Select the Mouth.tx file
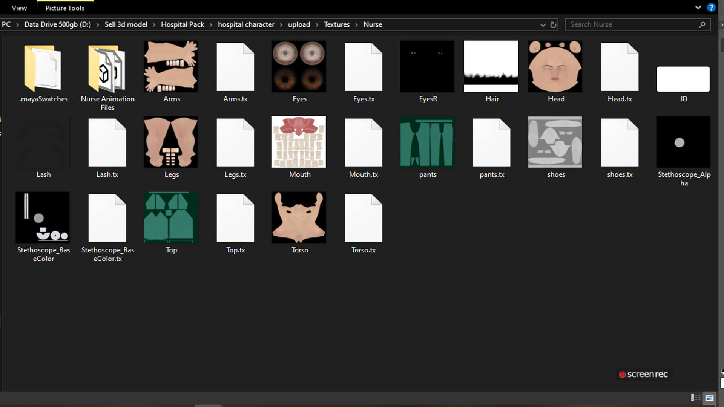The width and height of the screenshot is (724, 407). point(364,142)
